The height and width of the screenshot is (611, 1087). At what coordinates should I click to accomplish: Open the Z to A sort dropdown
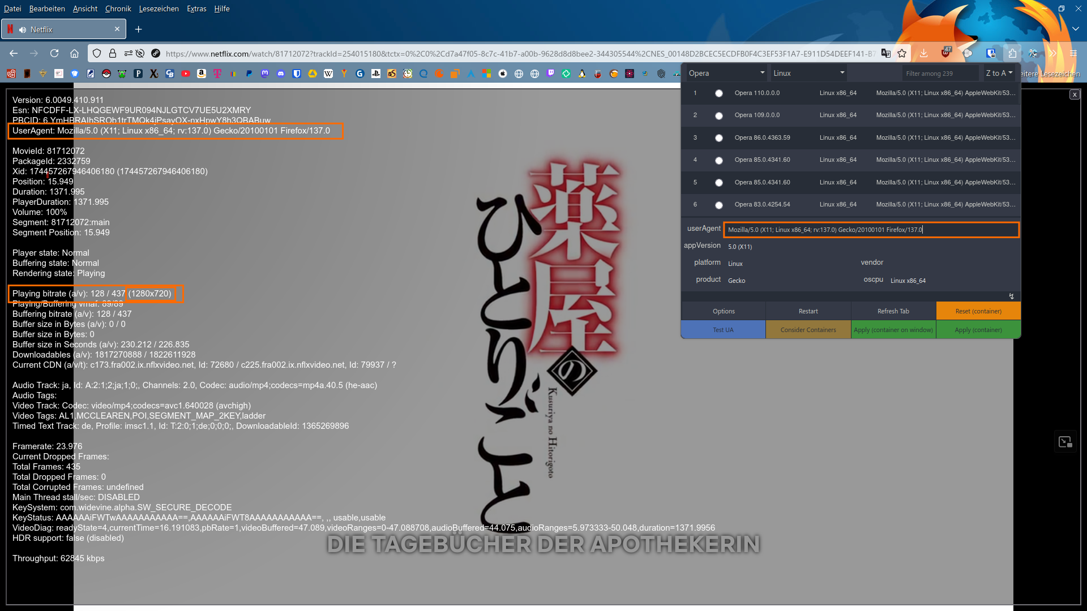point(999,73)
